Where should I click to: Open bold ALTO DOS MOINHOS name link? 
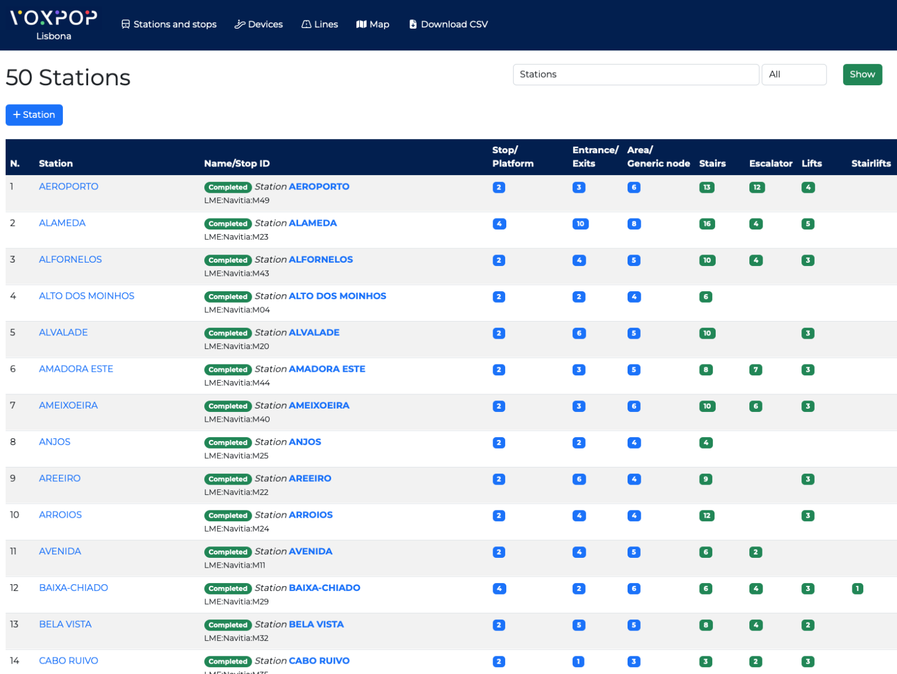337,296
